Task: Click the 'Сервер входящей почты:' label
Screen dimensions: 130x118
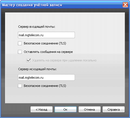Action: 36,27
